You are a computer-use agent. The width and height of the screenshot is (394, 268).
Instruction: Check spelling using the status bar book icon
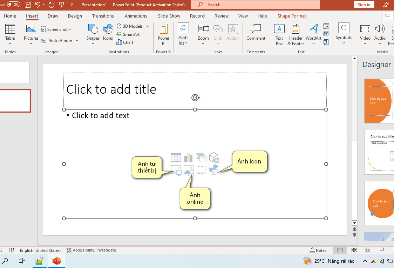(x=11, y=250)
